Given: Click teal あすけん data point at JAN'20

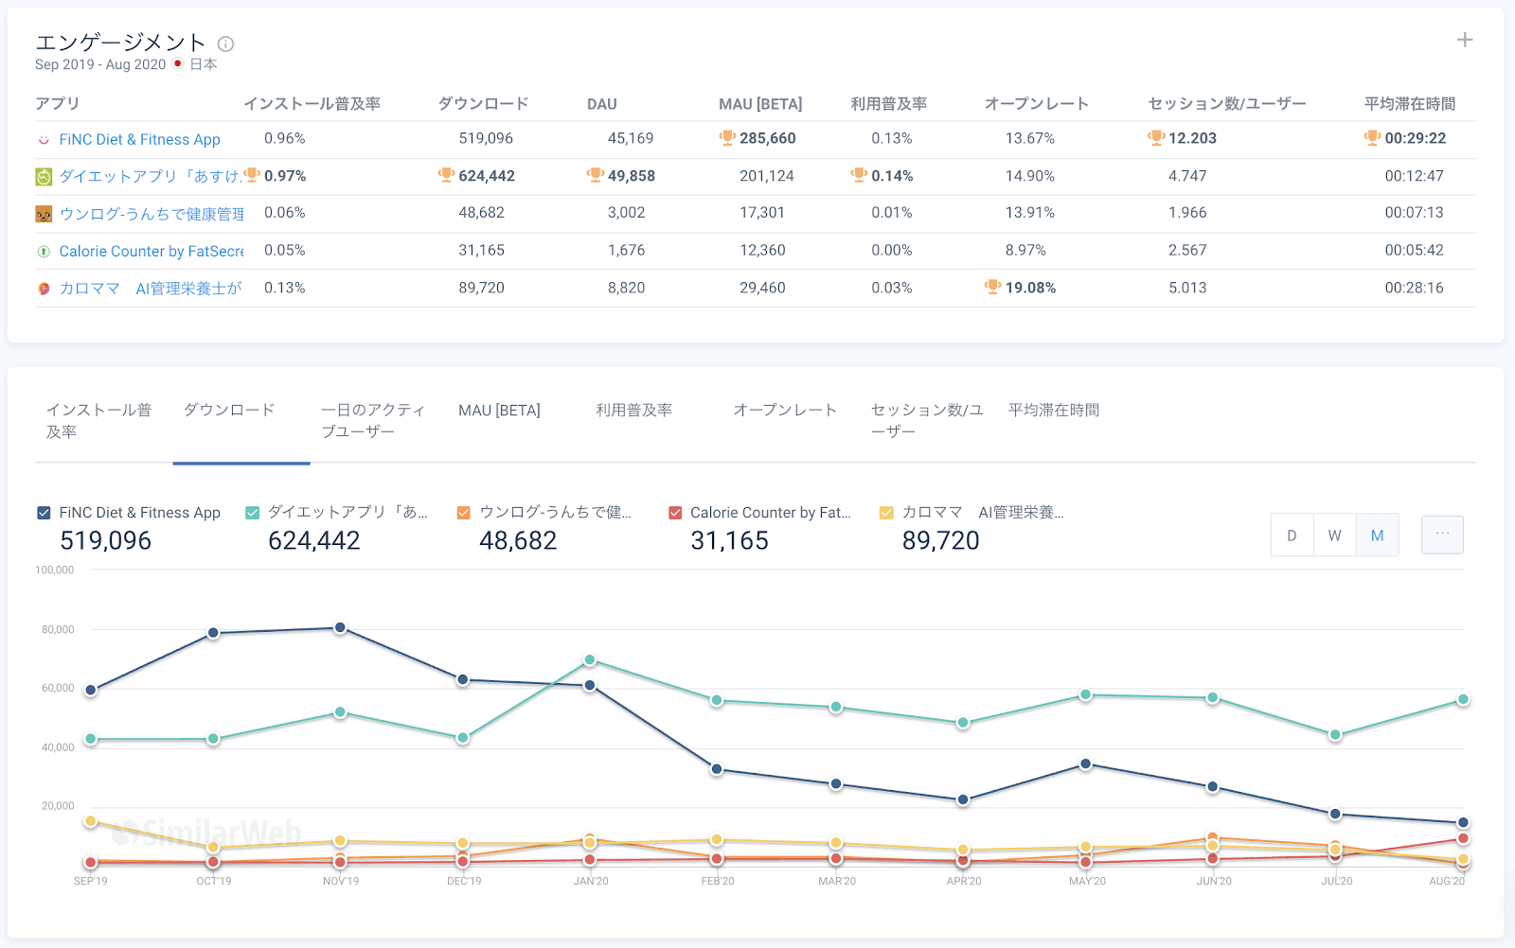Looking at the screenshot, I should point(590,659).
